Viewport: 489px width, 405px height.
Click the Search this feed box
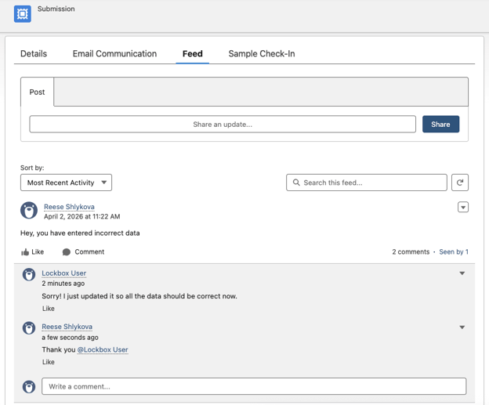click(367, 183)
